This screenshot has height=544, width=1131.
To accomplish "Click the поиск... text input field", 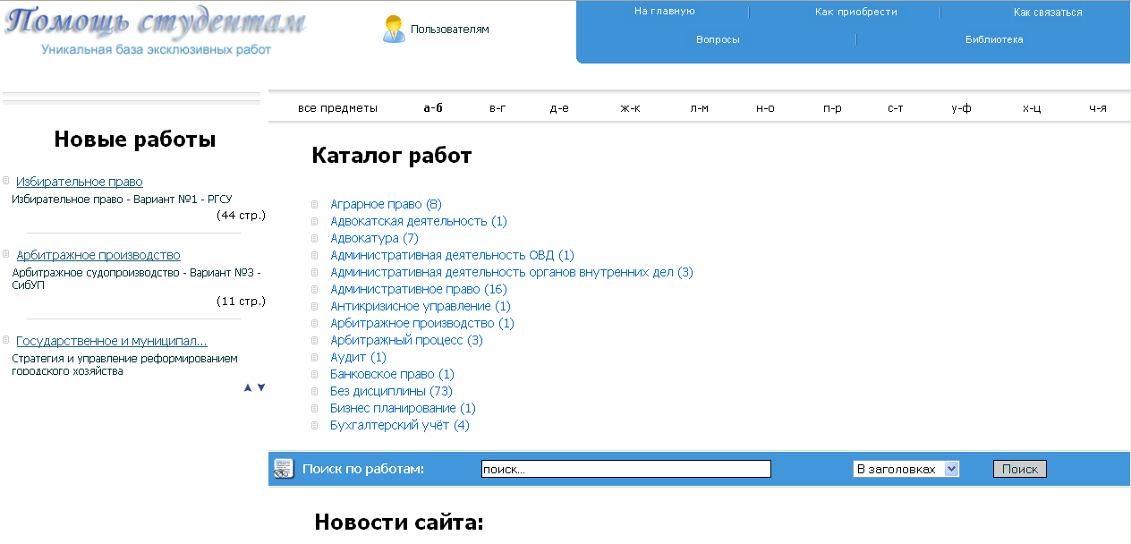I will [625, 469].
